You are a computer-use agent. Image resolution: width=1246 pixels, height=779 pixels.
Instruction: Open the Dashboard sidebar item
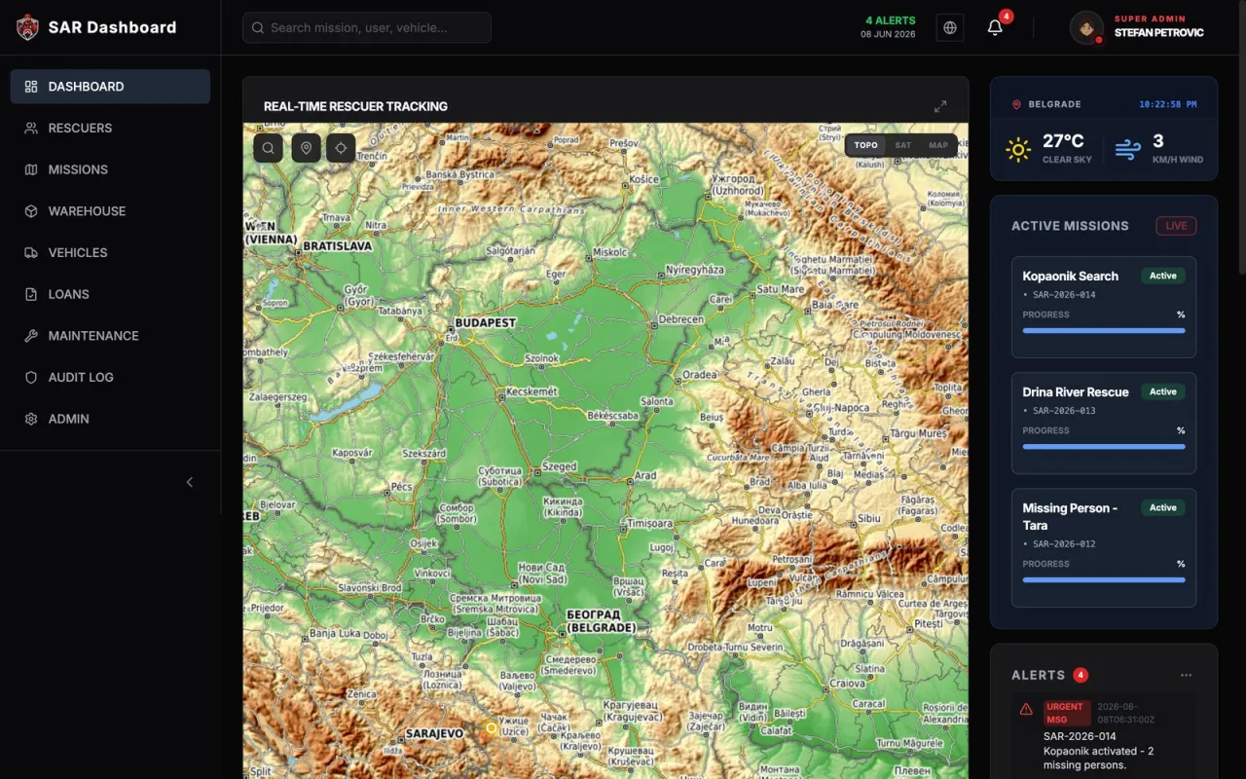point(110,87)
